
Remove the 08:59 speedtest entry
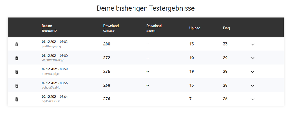point(17,72)
